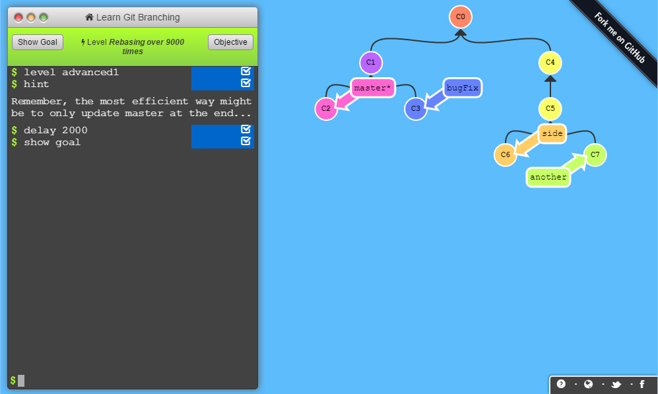The width and height of the screenshot is (658, 394).
Task: Share via the Facebook icon
Action: [x=642, y=384]
